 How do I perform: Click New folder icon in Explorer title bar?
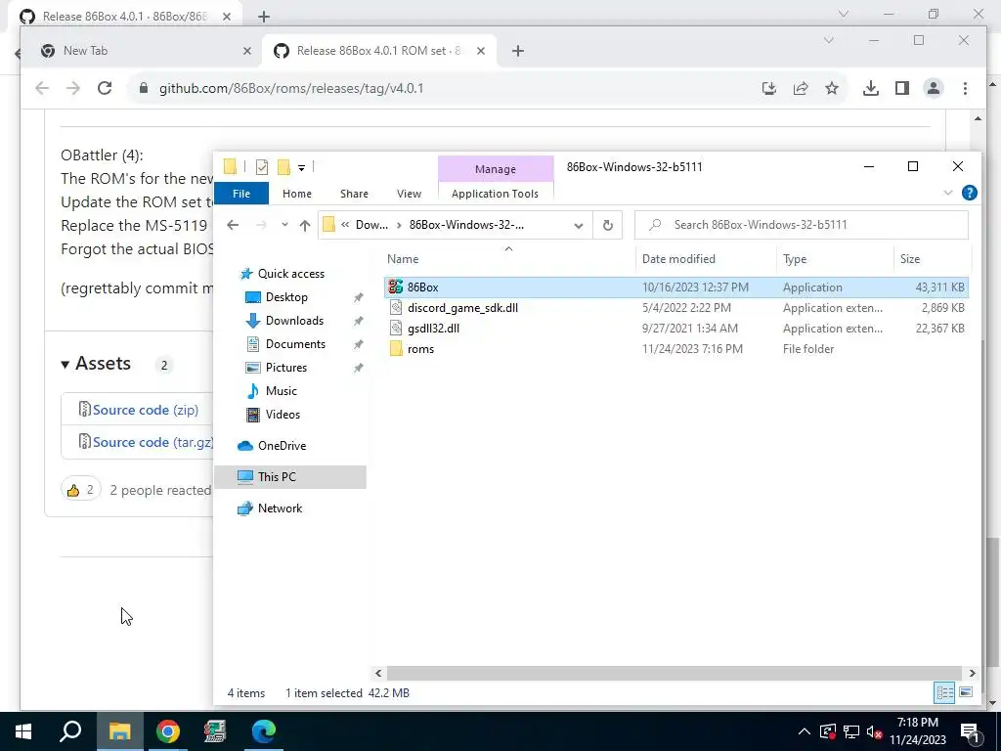(283, 167)
